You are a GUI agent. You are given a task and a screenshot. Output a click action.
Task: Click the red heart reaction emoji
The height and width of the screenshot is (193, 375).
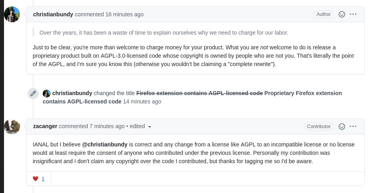tap(36, 179)
